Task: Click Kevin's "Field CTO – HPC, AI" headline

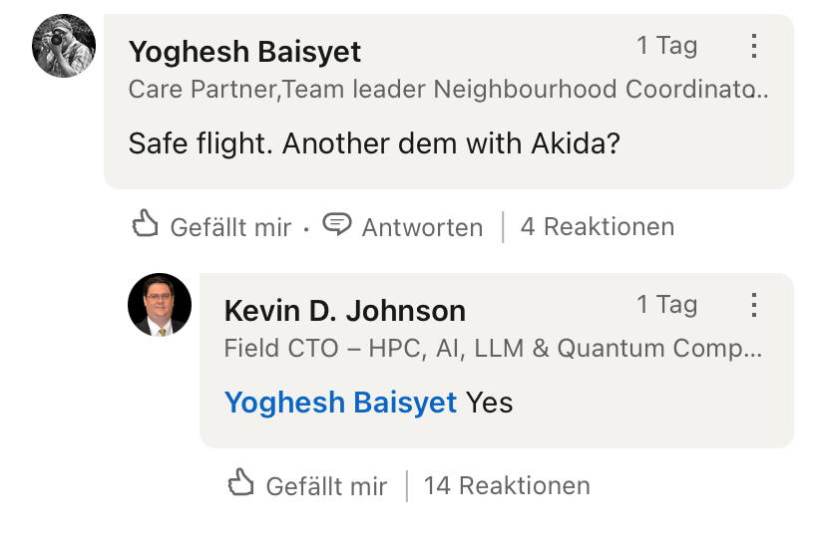Action: click(x=493, y=349)
